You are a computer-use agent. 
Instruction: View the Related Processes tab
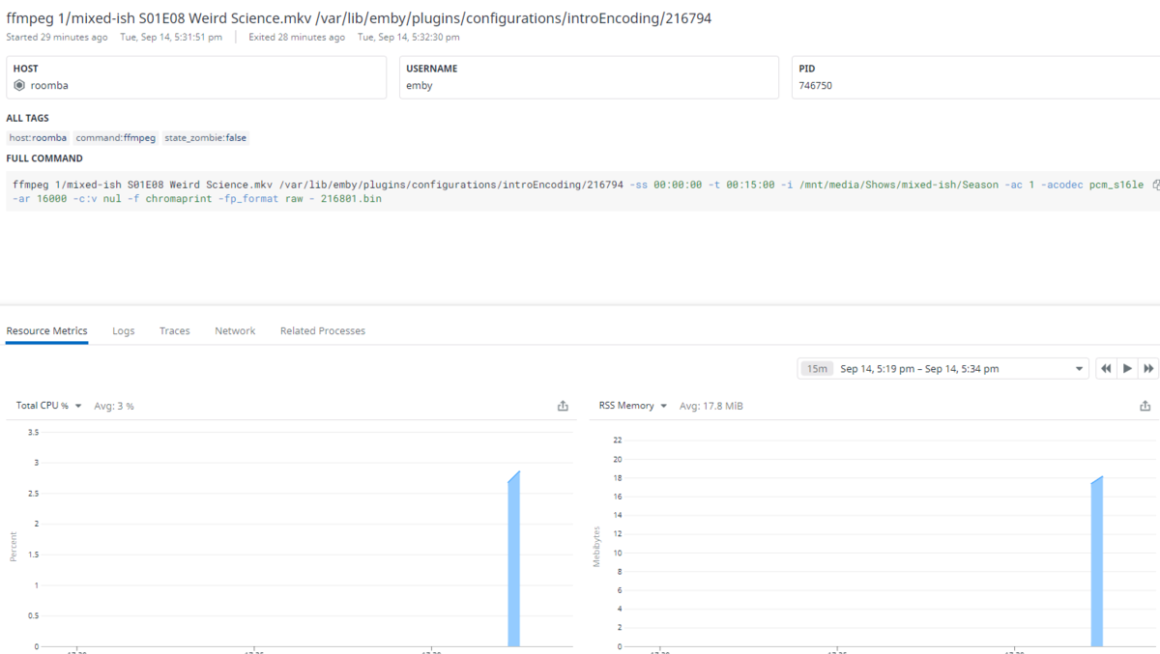[323, 330]
